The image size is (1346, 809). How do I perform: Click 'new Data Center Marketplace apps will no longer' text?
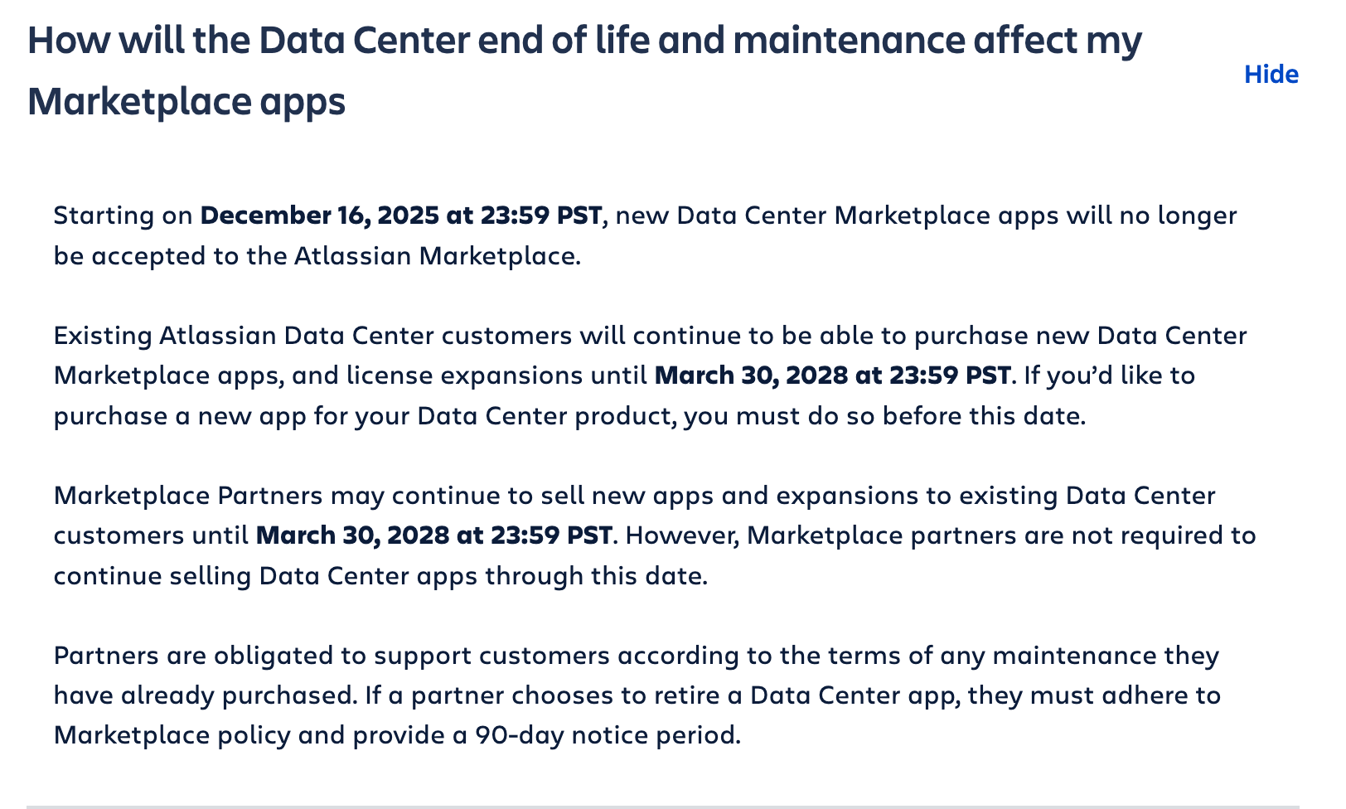[927, 216]
